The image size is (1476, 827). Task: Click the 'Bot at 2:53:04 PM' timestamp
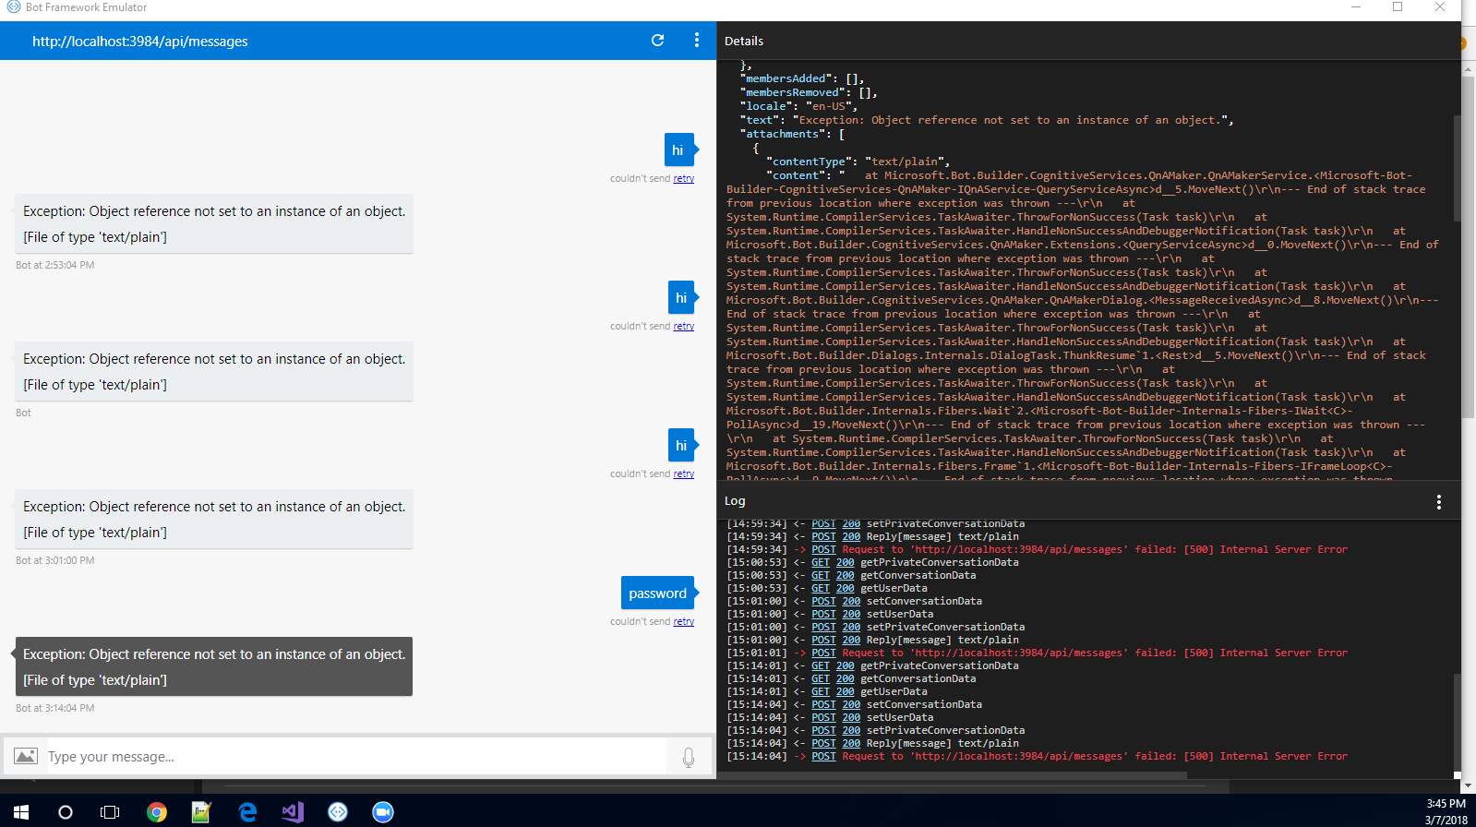[x=55, y=266]
